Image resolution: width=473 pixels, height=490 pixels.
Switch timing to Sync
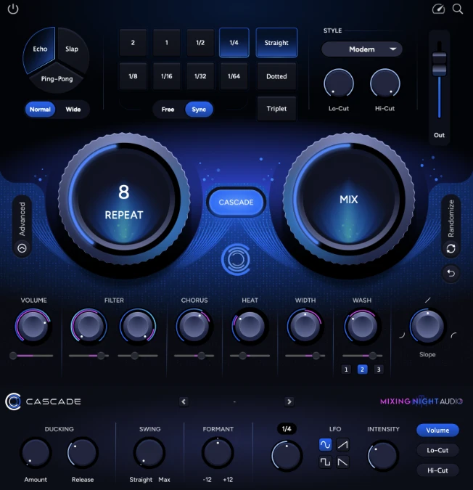pyautogui.click(x=199, y=110)
